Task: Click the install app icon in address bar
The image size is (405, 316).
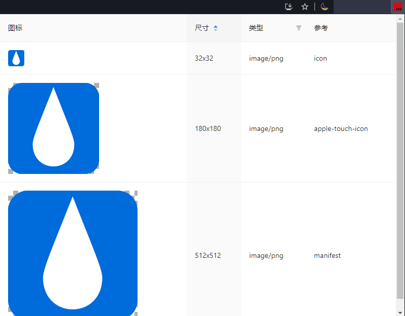Action: pos(289,7)
